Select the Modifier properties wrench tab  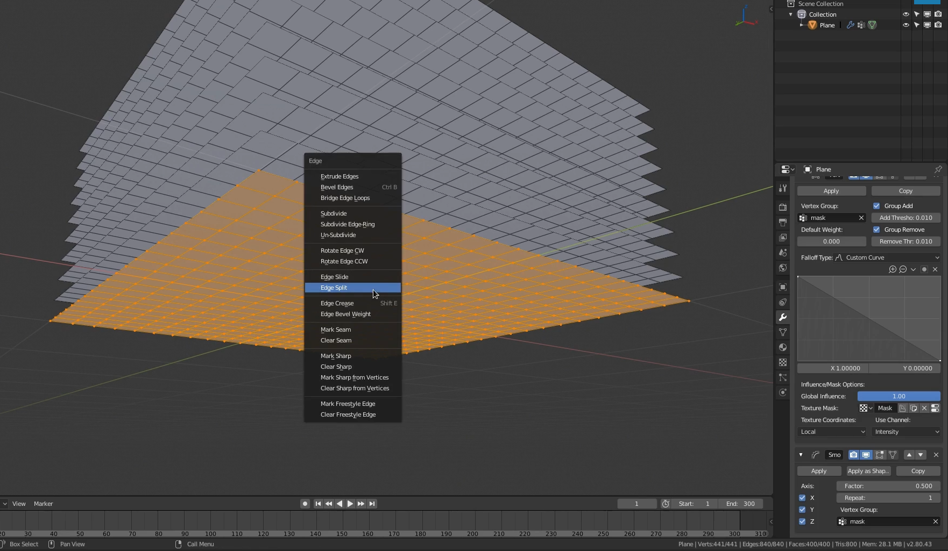coord(783,317)
